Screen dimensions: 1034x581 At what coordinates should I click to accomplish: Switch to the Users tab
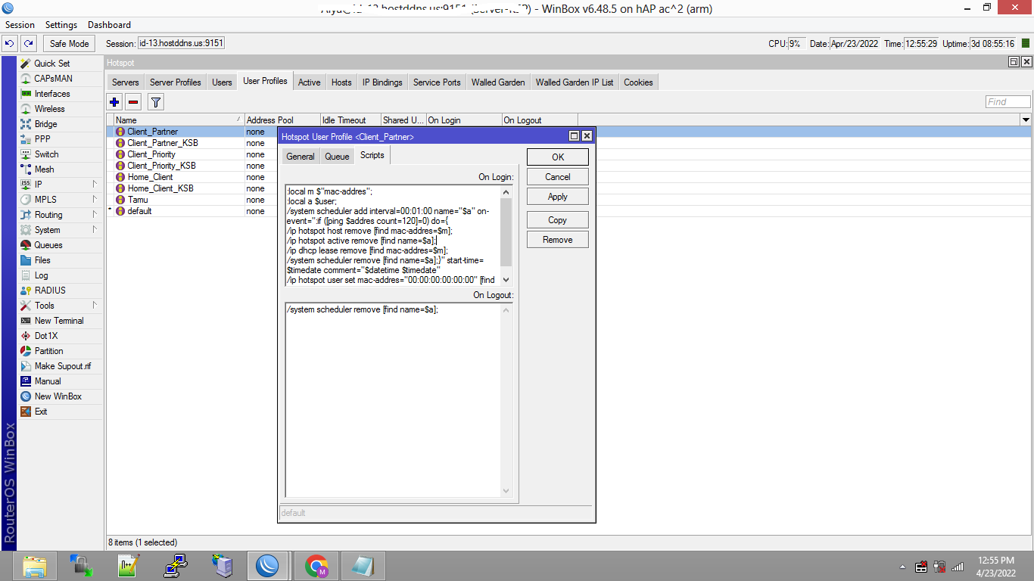(x=222, y=82)
